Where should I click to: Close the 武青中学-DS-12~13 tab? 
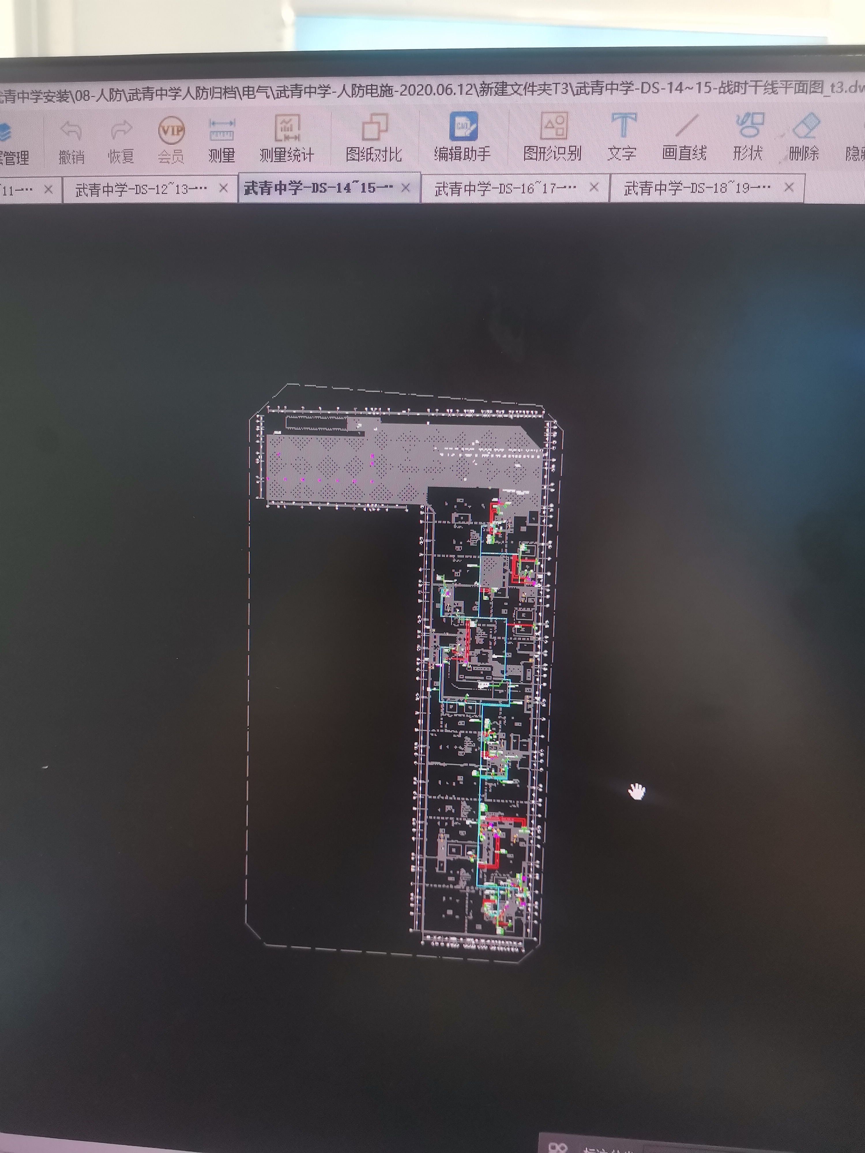[224, 188]
